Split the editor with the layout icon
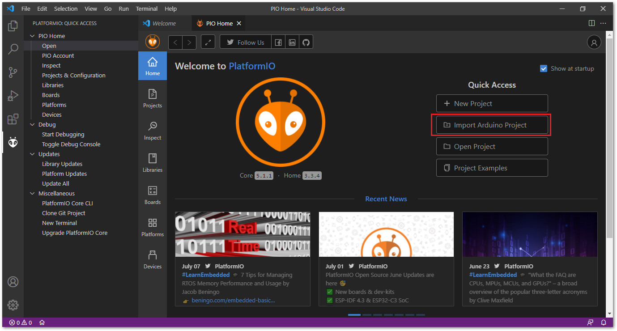 point(591,23)
